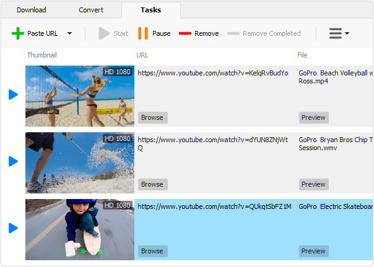This screenshot has height=267, width=374.
Task: Click HD 1080 badge on volleyball thumbnail
Action: tap(118, 72)
